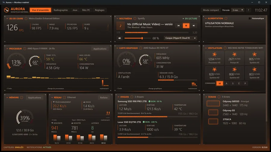Click the info icon beside Réseau
The width and height of the screenshot is (271, 152).
point(64,98)
